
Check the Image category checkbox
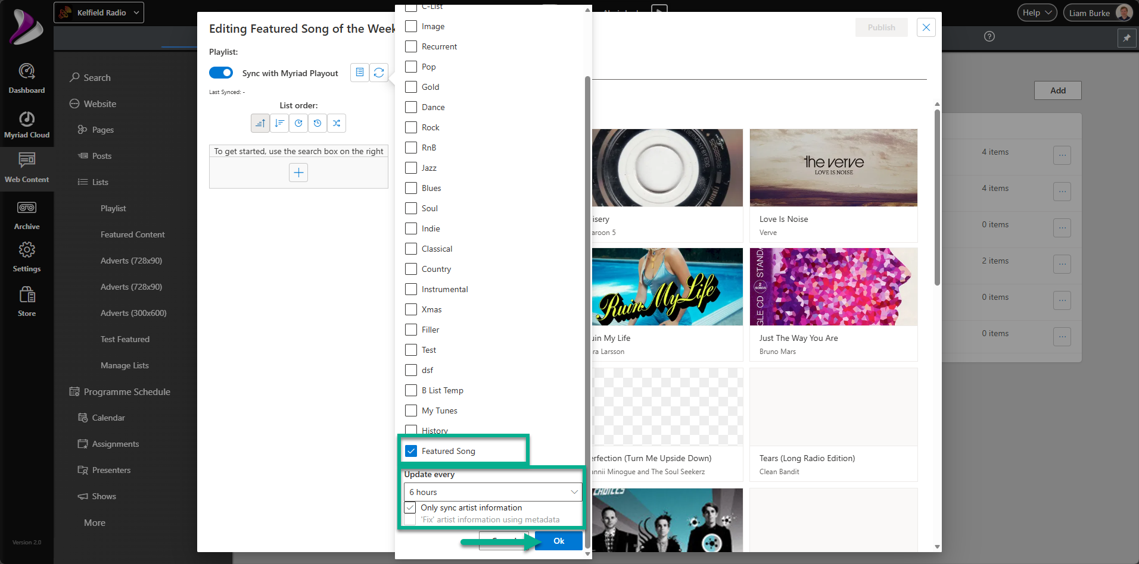coord(411,26)
